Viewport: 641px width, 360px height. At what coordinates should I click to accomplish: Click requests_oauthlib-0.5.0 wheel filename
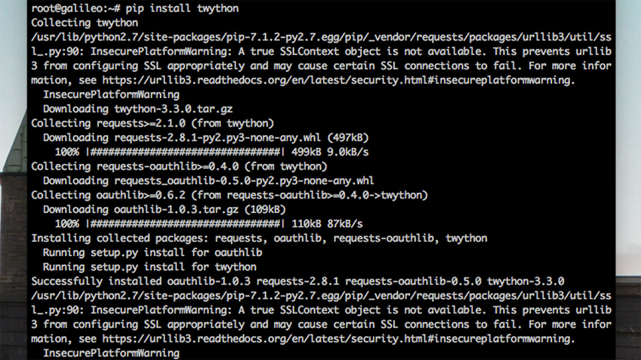click(244, 181)
